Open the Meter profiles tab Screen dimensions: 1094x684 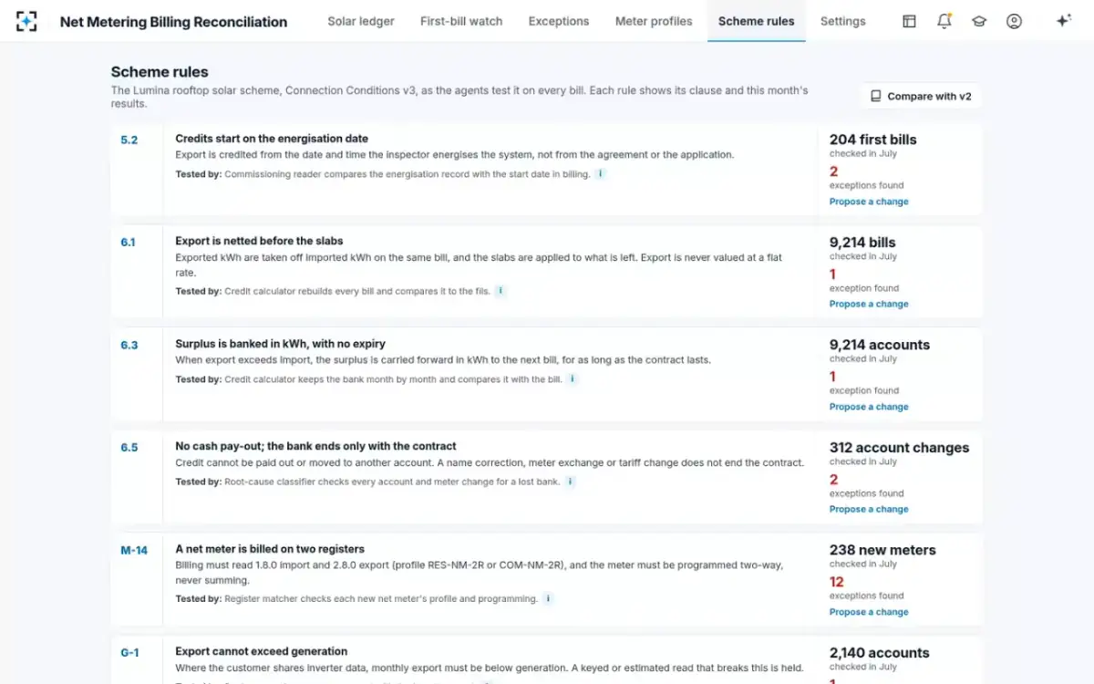point(654,21)
